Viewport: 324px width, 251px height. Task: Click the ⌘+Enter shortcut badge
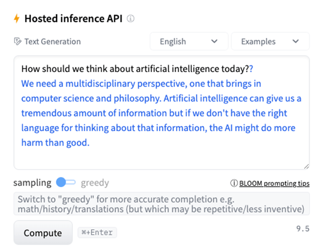(x=97, y=233)
